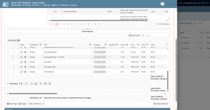
Task: Click Beverage group delivery truck icon
Action: click(31, 84)
